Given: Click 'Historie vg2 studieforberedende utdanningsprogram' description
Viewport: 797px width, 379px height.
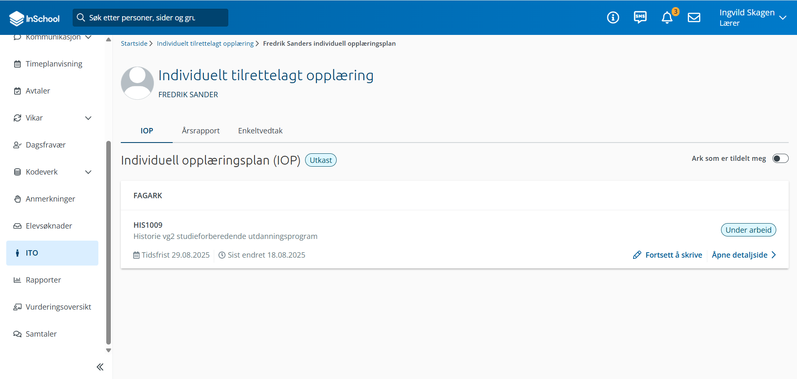Looking at the screenshot, I should 225,236.
